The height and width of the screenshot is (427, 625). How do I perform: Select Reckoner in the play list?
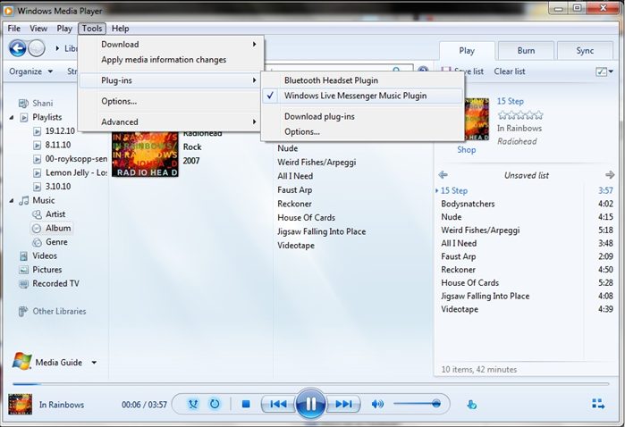[526, 270]
